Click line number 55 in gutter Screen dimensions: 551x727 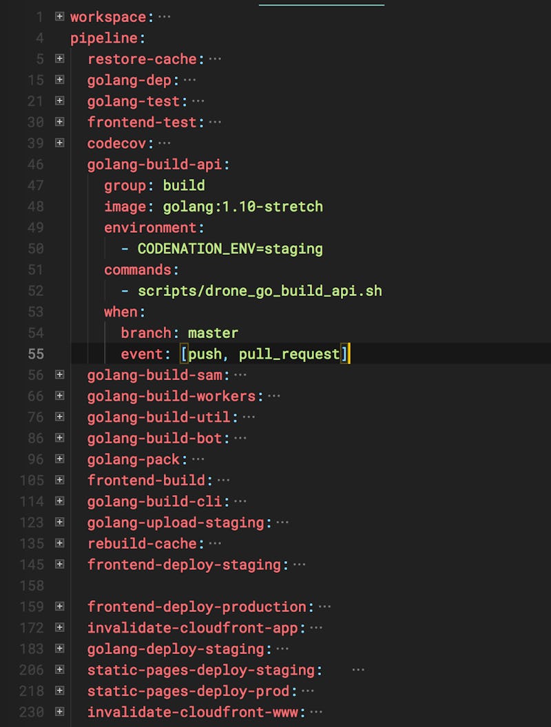coord(35,354)
